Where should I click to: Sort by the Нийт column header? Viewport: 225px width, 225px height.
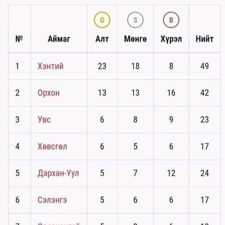(x=204, y=39)
